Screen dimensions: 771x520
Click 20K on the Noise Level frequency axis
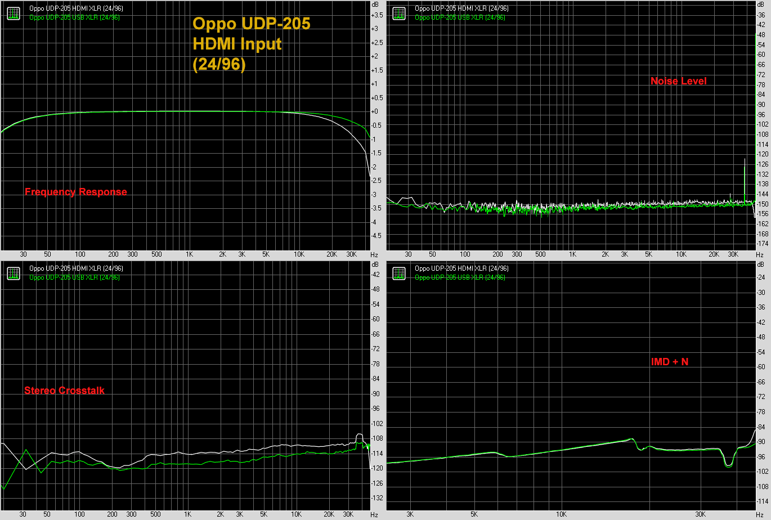pos(714,254)
